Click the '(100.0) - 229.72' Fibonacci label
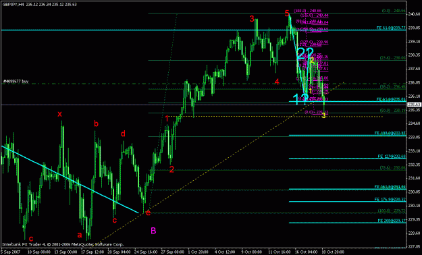The width and height of the screenshot is (422, 255). (x=392, y=210)
